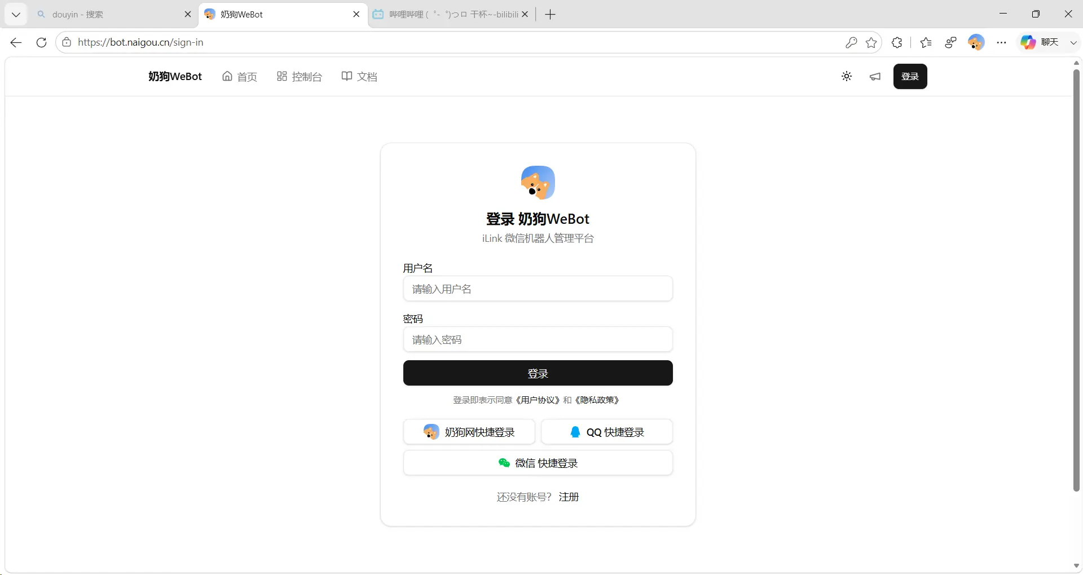This screenshot has height=575, width=1083.
Task: Refresh the current page
Action: pos(41,42)
